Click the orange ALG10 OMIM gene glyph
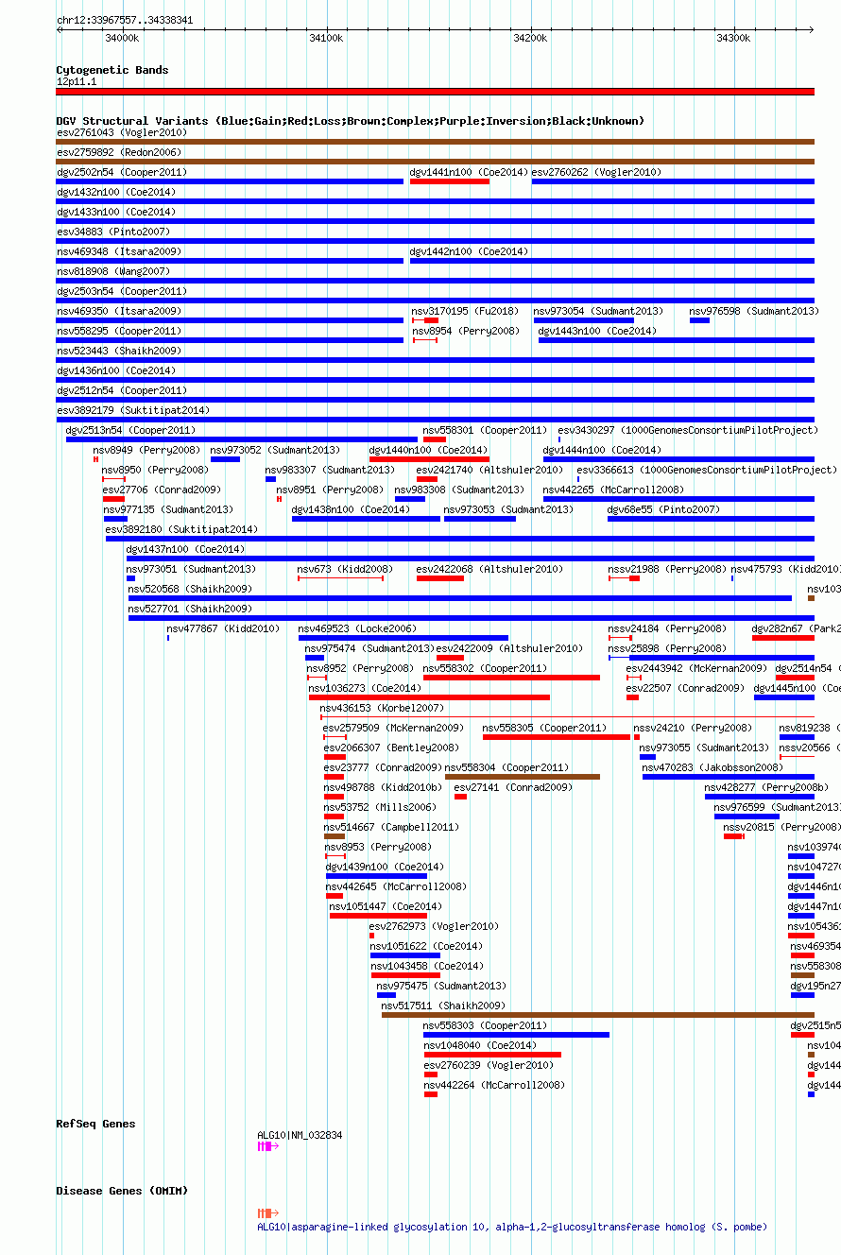This screenshot has height=1255, width=841. [267, 1212]
